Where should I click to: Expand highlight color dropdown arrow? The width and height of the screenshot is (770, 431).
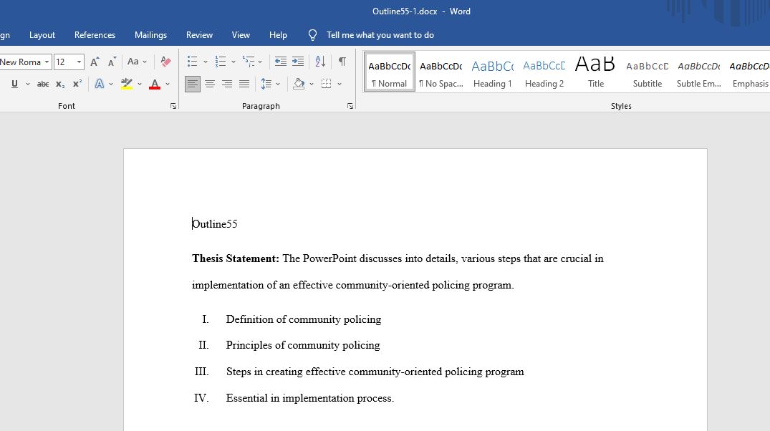pyautogui.click(x=140, y=84)
